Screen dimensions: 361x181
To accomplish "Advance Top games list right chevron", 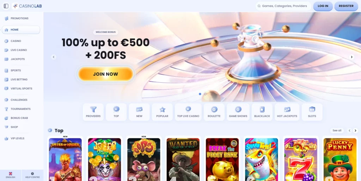I will point(355,131).
